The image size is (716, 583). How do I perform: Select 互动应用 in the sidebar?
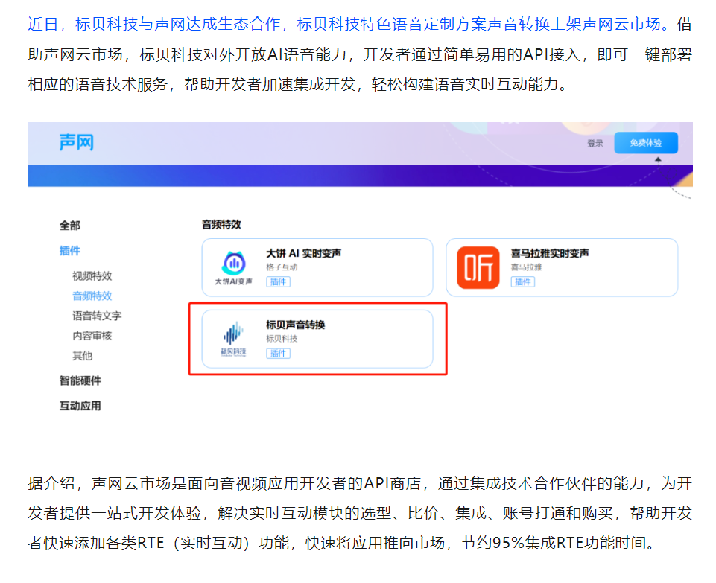point(80,406)
